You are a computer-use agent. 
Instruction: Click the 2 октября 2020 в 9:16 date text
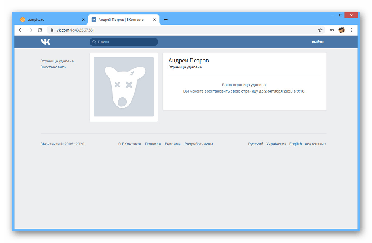pyautogui.click(x=285, y=91)
